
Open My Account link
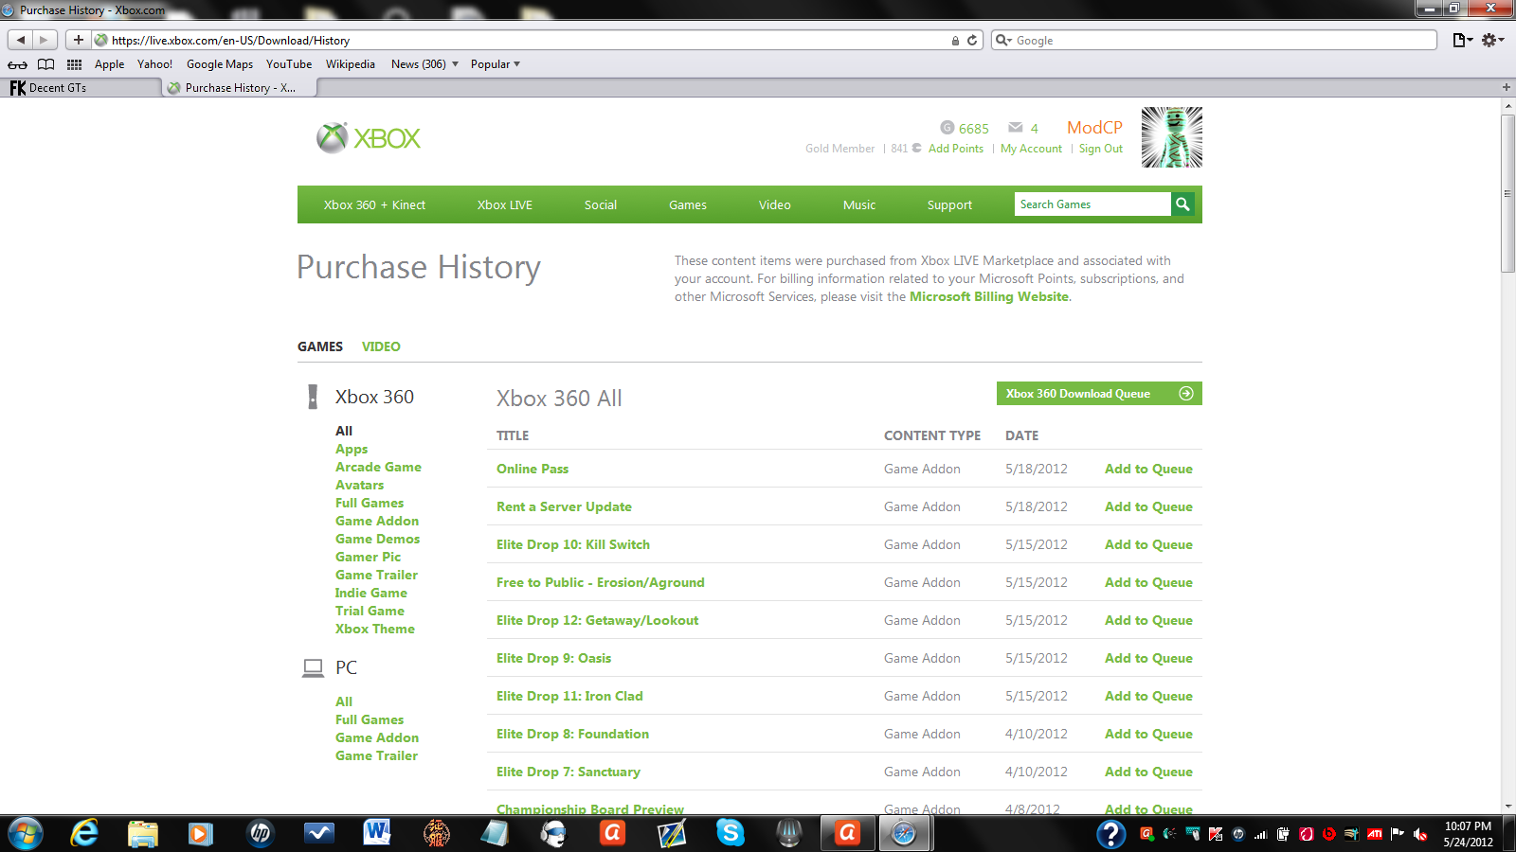[x=1031, y=149]
